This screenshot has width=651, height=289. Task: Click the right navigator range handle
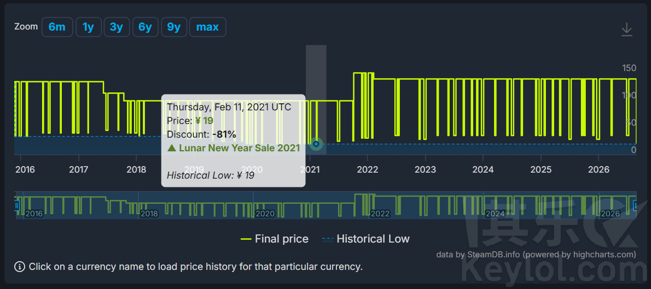(x=635, y=205)
